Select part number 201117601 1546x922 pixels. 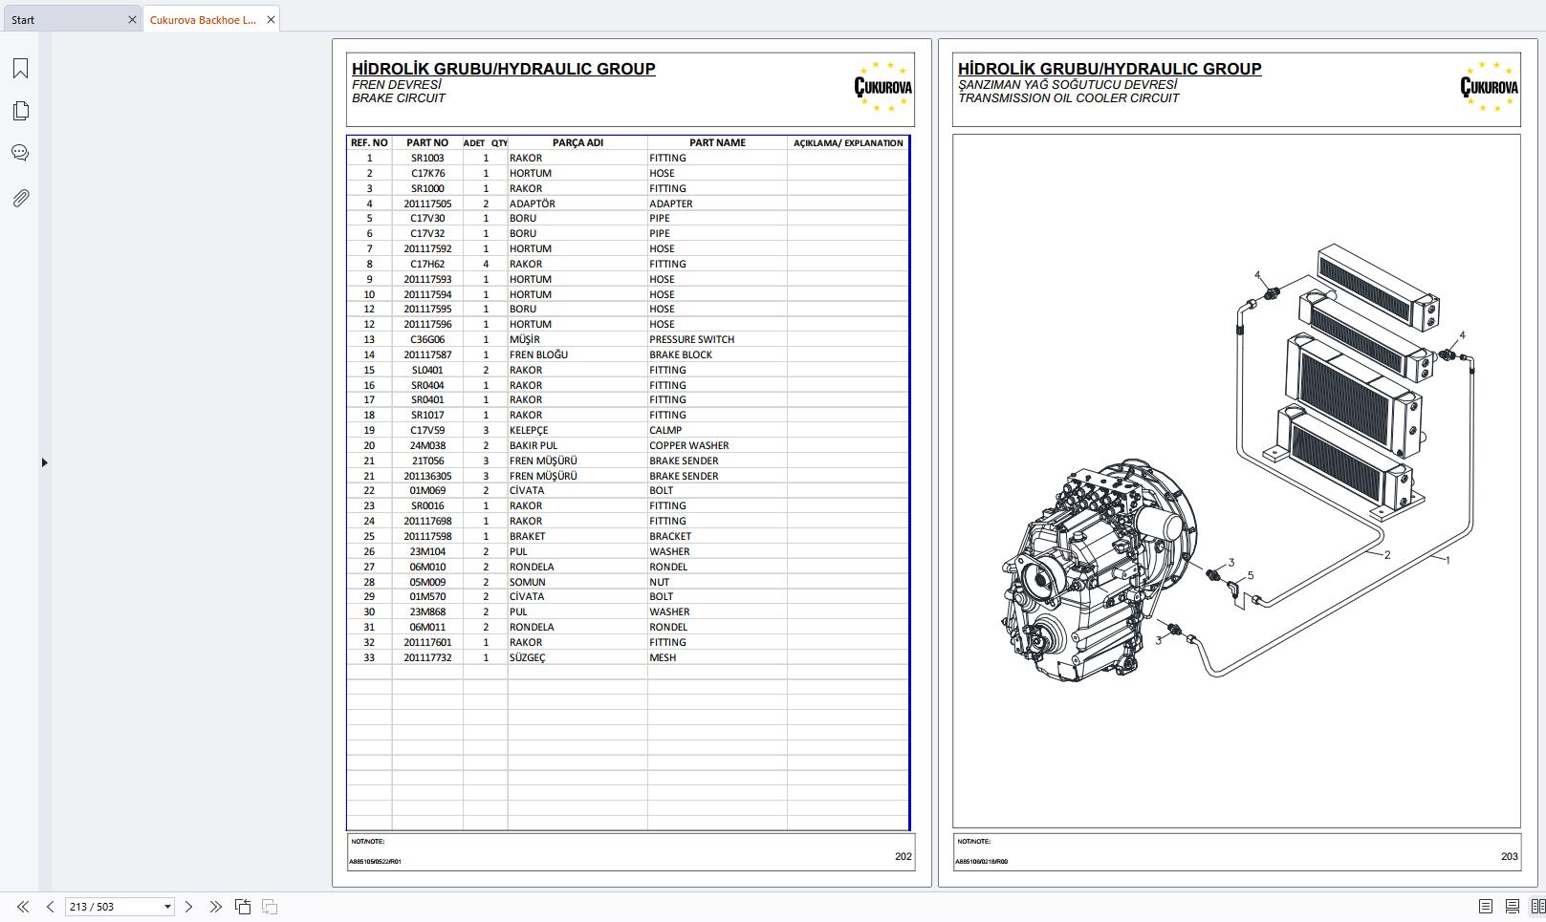pos(427,642)
